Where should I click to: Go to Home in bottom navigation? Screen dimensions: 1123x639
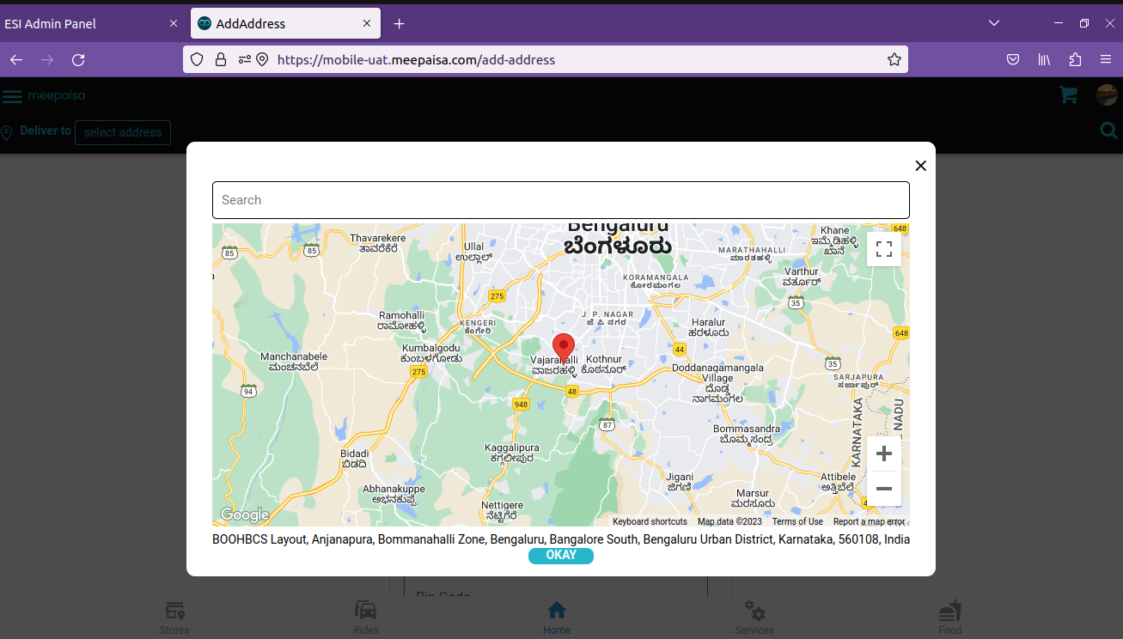tap(557, 618)
